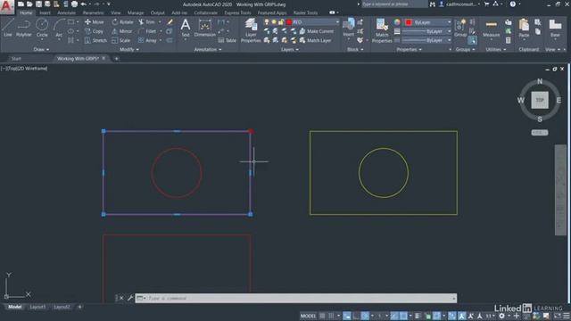
Task: Expand the Annotation panel
Action: point(208,50)
